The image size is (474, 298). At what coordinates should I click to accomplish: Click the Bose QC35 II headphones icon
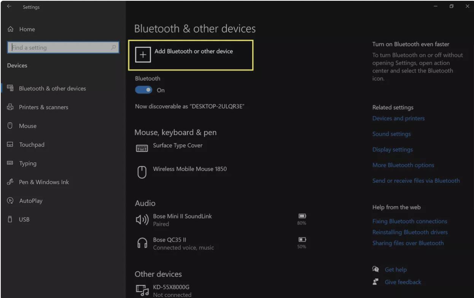click(x=142, y=243)
